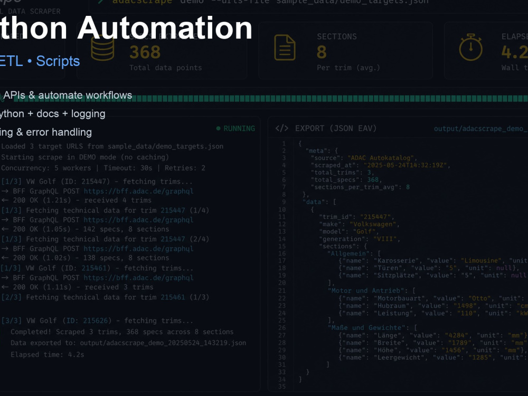The width and height of the screenshot is (528, 396).
Task: Click the '& error handling' bullet text
Action: (54, 132)
